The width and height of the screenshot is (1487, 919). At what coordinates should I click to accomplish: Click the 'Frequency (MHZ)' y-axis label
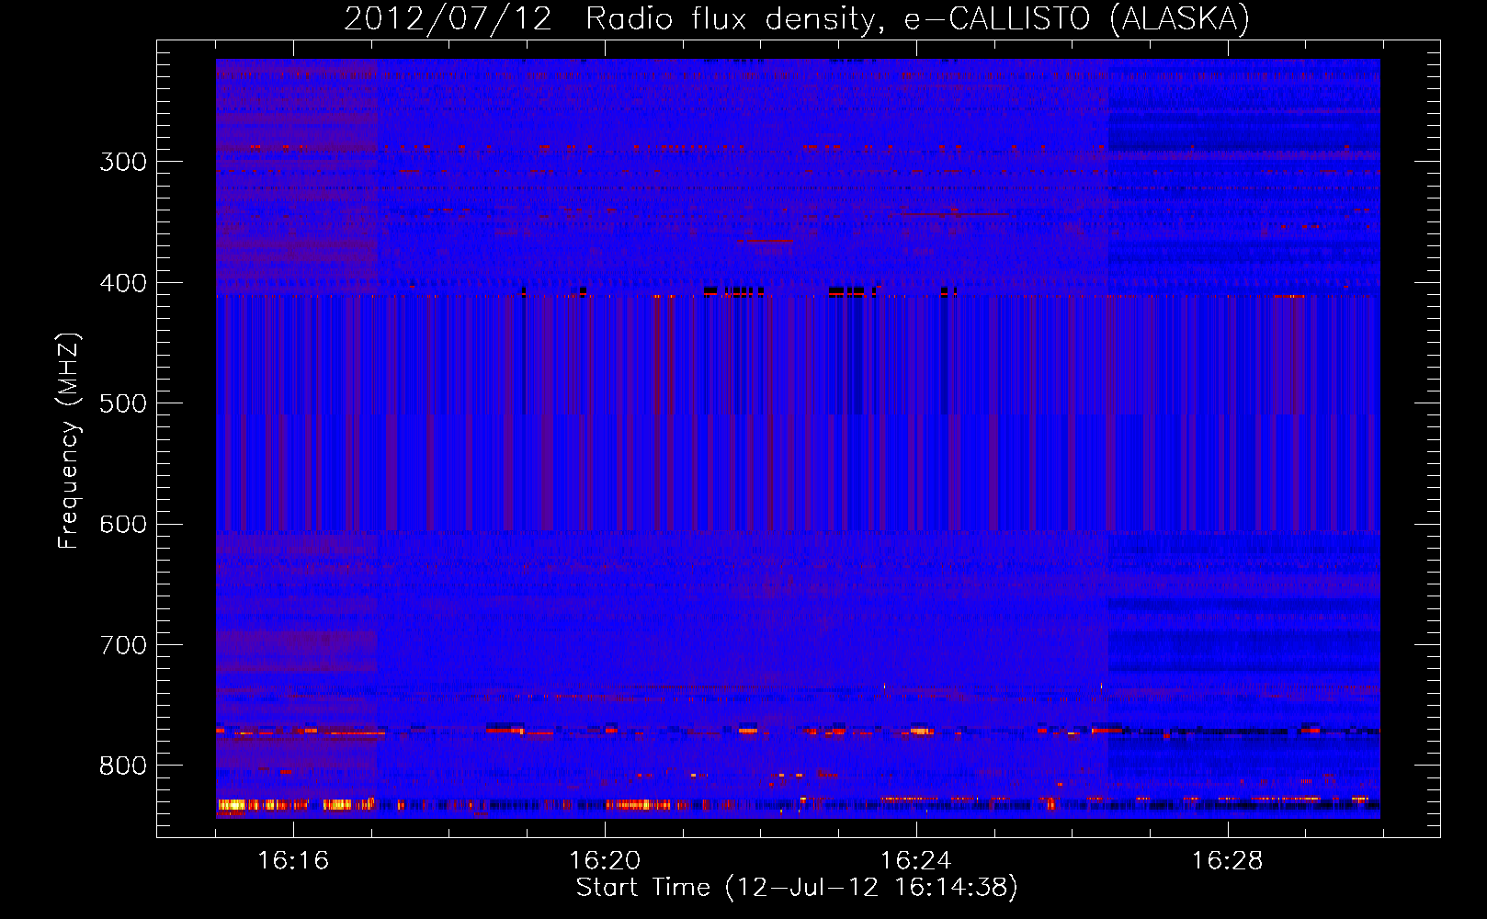point(69,441)
